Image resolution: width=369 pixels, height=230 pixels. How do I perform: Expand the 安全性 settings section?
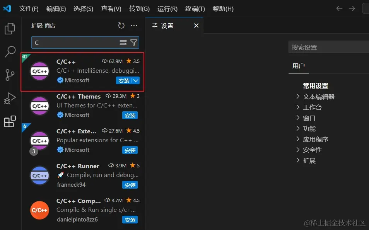click(298, 150)
